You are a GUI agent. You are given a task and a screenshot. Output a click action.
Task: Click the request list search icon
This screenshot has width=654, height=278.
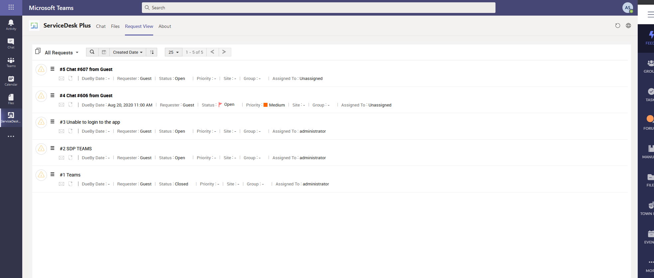coord(92,52)
